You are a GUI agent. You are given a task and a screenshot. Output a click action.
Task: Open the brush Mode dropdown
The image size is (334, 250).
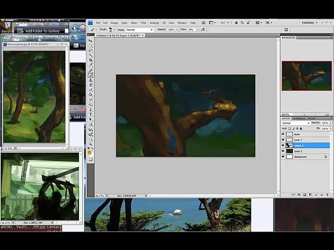pos(140,30)
